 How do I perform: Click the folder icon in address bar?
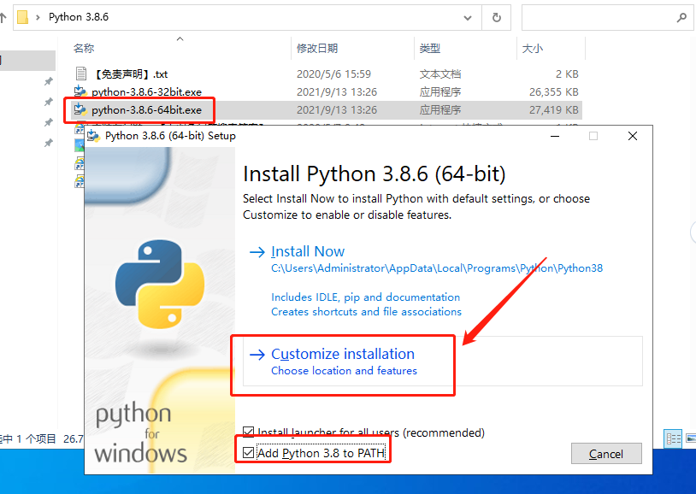(x=22, y=17)
